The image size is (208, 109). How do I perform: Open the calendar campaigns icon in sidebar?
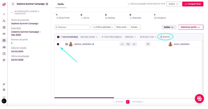(x=4, y=41)
